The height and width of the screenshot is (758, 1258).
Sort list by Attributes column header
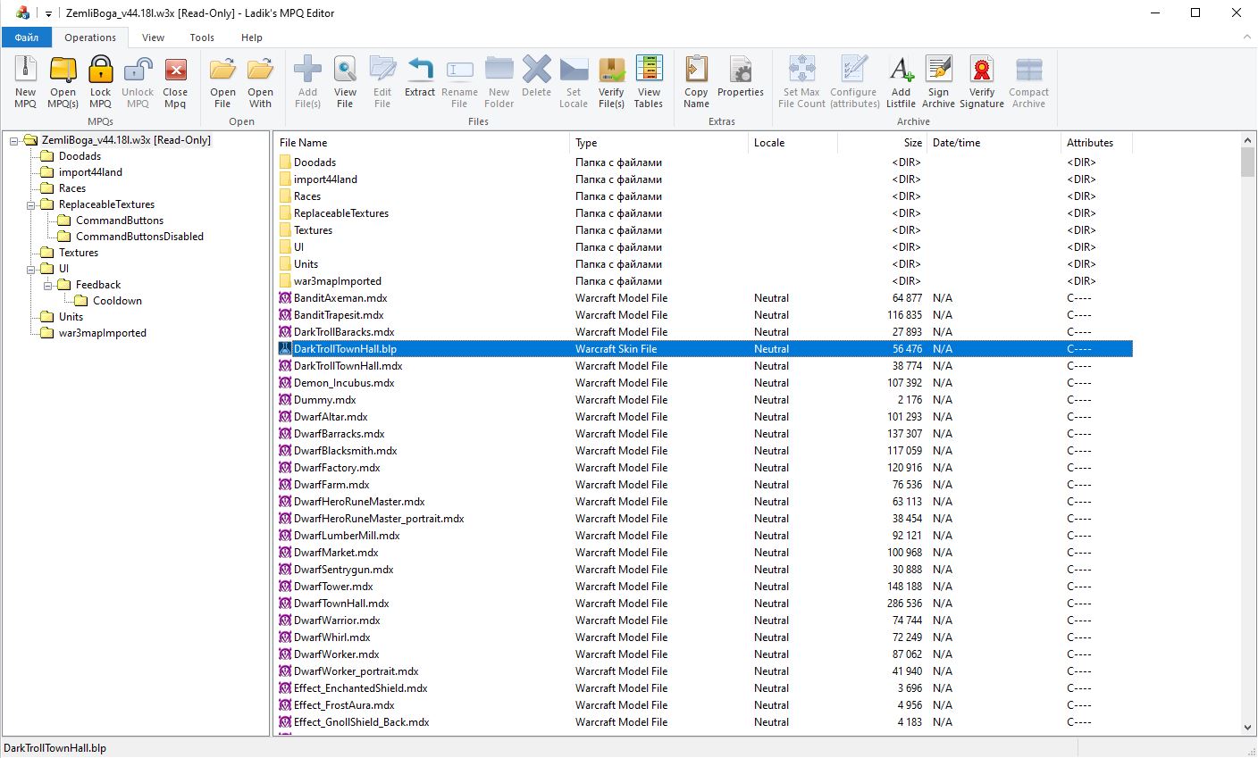[1097, 143]
